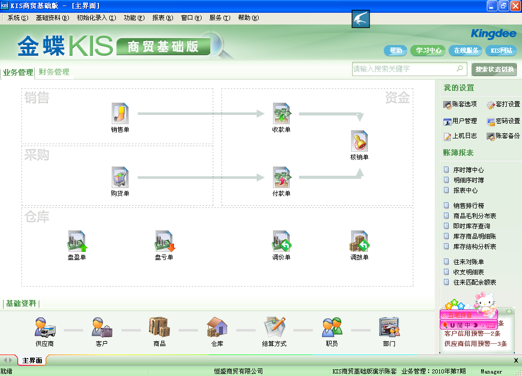Open the 商品 goods icon

coord(160,327)
